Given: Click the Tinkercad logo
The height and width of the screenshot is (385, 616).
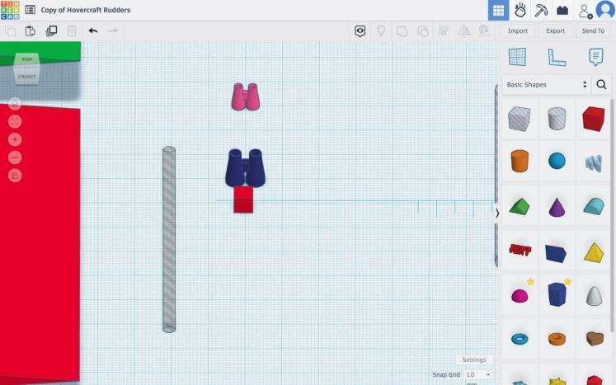Looking at the screenshot, I should 10,10.
